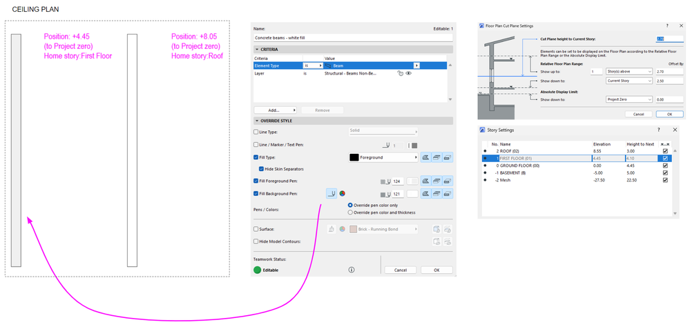The width and height of the screenshot is (690, 329).
Task: Uncheck the Fill Type override checkbox
Action: (x=256, y=157)
